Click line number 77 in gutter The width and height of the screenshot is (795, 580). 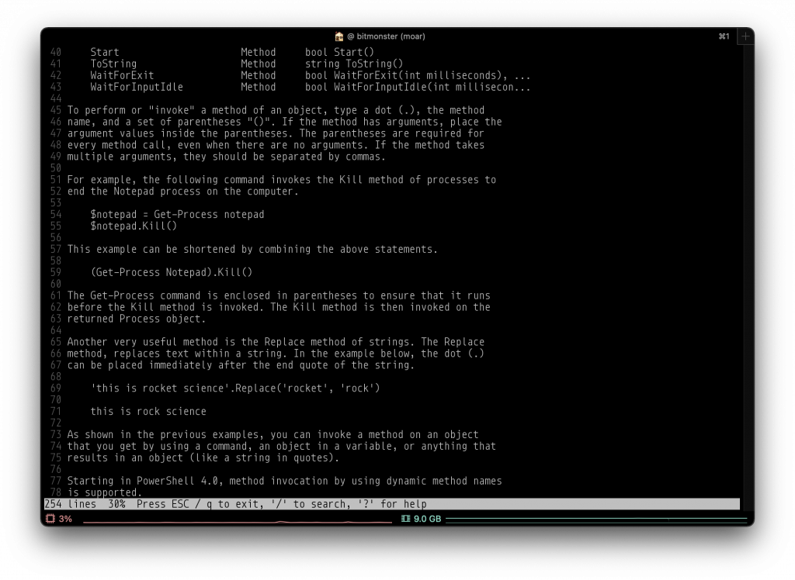(x=56, y=481)
